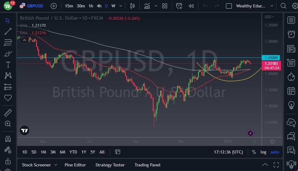Click the 1.25000 price level label
The height and width of the screenshot is (171, 298).
point(272,58)
